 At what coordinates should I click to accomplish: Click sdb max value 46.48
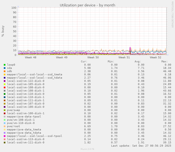[x=167, y=71]
